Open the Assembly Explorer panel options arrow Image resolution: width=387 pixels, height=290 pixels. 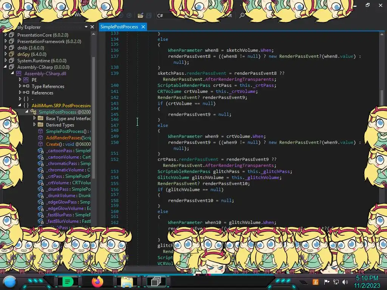[x=86, y=27]
